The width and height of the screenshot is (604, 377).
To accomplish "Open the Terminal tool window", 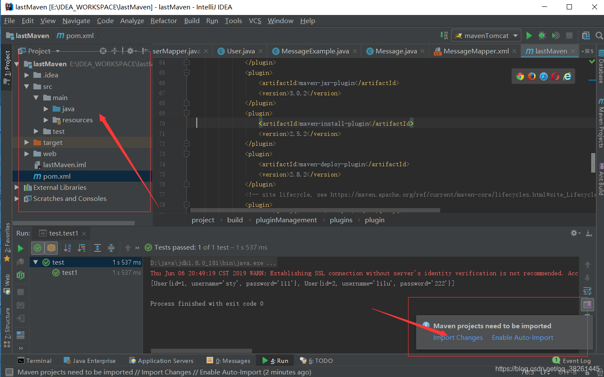I will pos(34,361).
